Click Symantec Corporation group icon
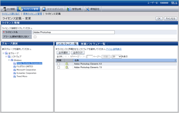 point(14,73)
